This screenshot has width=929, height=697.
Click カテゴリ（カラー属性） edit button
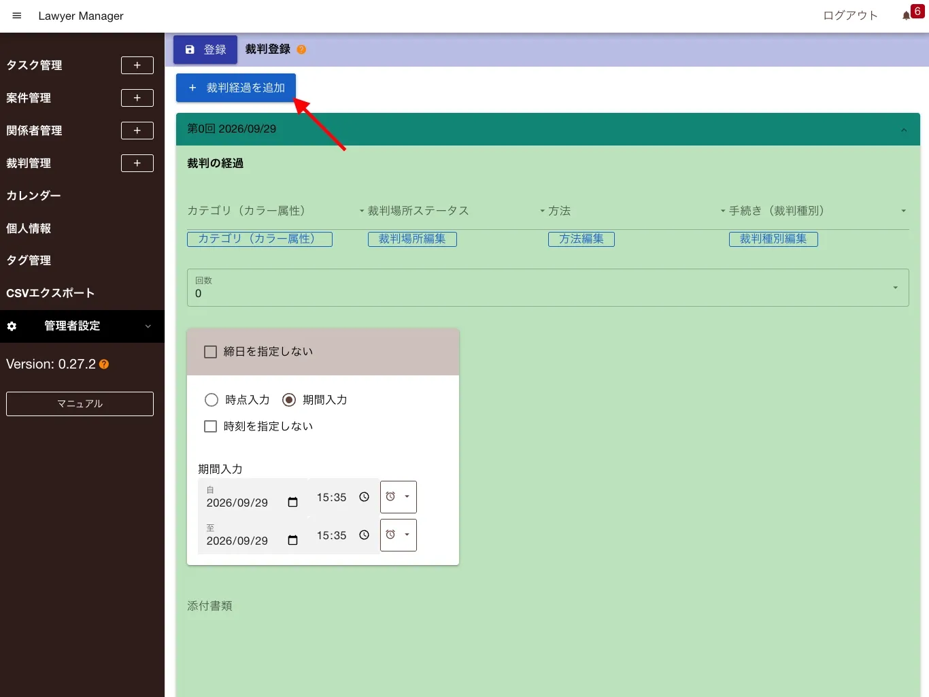tap(260, 239)
